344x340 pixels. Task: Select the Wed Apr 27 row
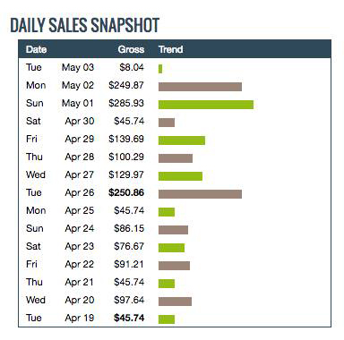coord(175,175)
